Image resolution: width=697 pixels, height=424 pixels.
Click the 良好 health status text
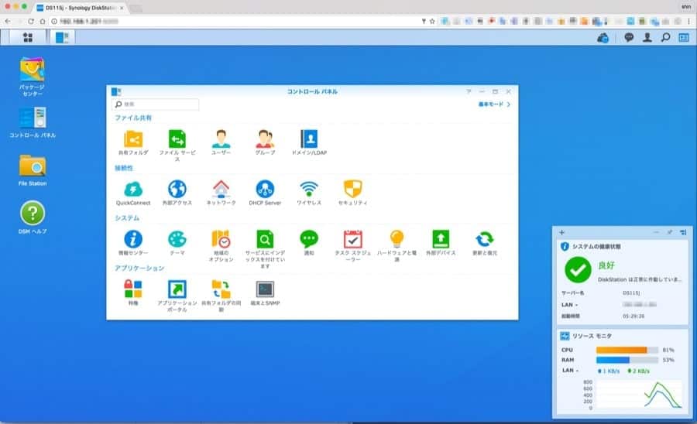click(606, 265)
